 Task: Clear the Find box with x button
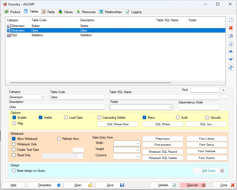coord(224,90)
